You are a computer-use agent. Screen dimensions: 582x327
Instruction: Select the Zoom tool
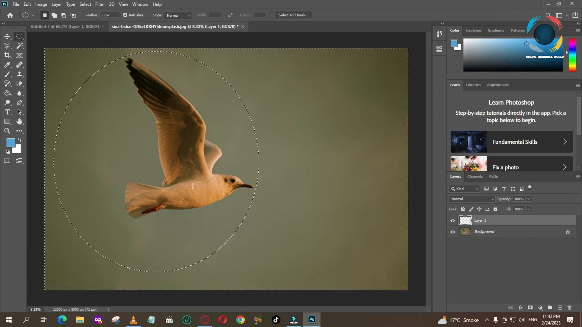pos(7,130)
